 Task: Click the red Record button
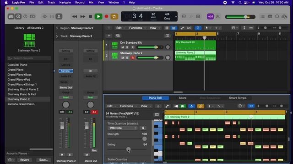(107, 16)
